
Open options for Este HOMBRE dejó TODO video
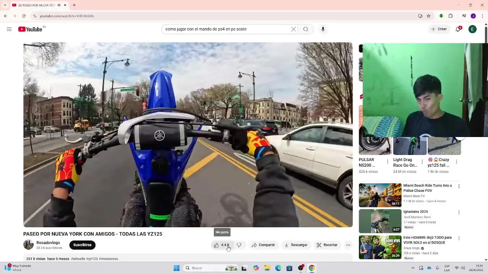459,238
